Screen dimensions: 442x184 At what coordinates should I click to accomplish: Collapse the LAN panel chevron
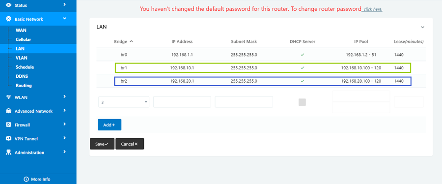coord(422,28)
